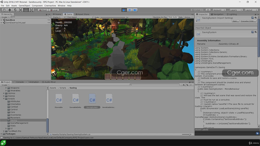
Task: Select the combined Transform tool
Action: [31, 10]
